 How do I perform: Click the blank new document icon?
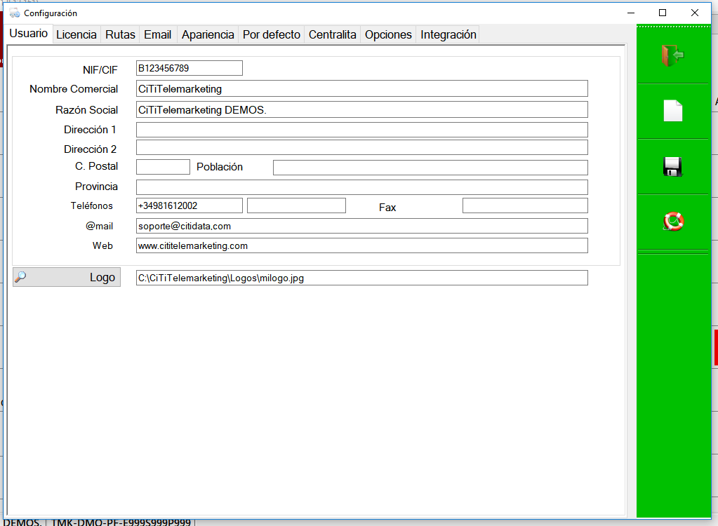(x=672, y=111)
